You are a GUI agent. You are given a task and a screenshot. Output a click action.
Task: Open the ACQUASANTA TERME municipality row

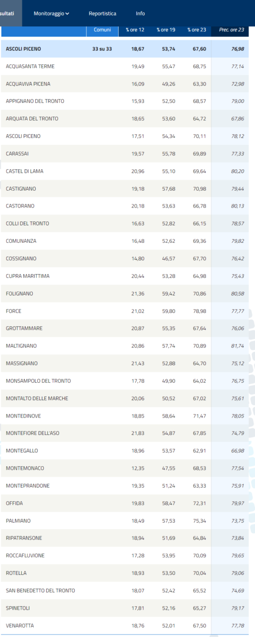[x=125, y=66]
